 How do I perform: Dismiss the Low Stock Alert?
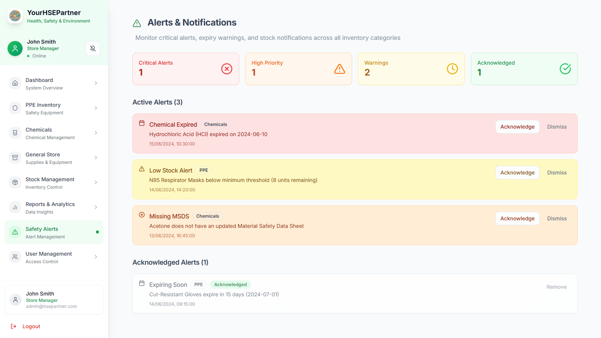(x=557, y=173)
